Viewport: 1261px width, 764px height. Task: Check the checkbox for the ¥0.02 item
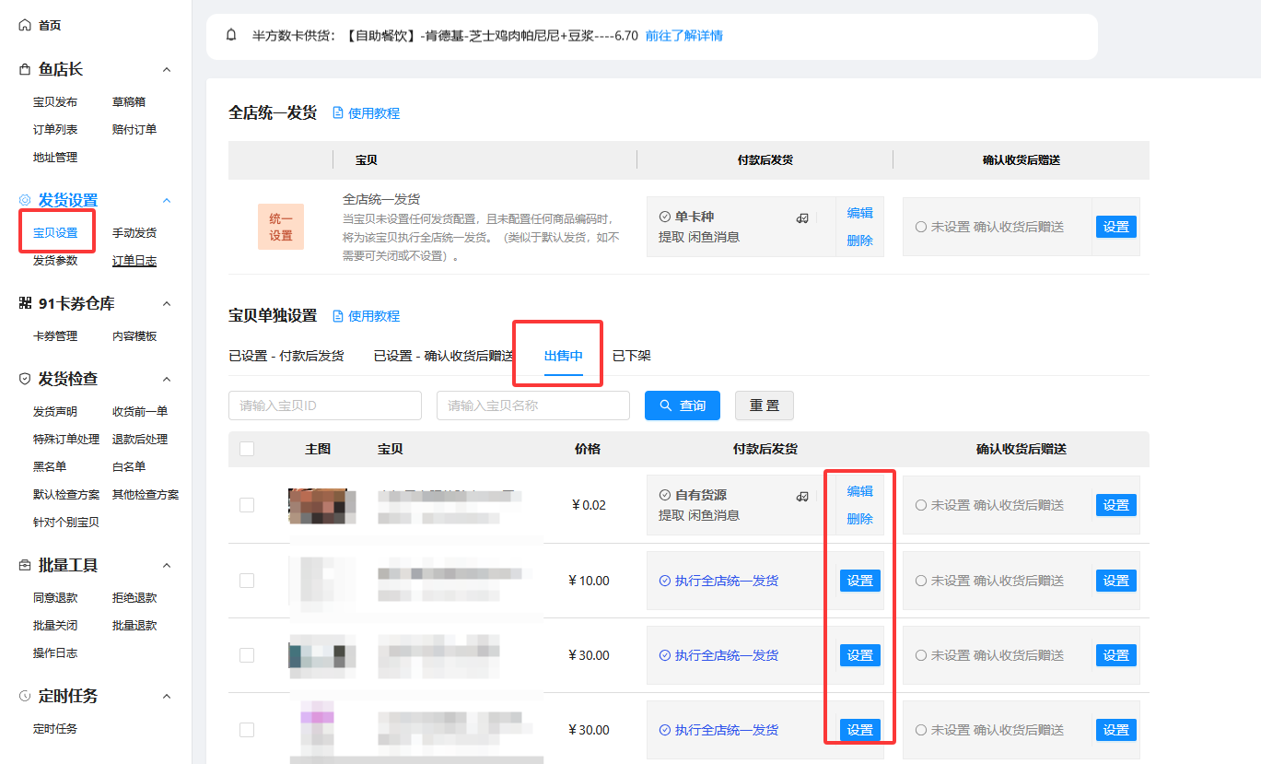click(x=247, y=505)
